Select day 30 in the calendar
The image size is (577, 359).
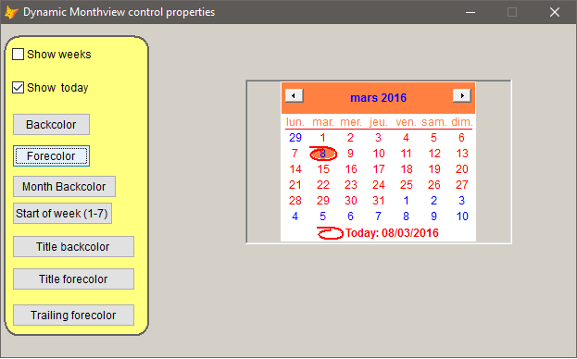tap(351, 201)
